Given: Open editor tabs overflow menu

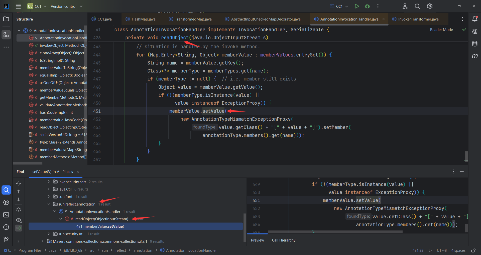Looking at the screenshot, I should point(462,19).
